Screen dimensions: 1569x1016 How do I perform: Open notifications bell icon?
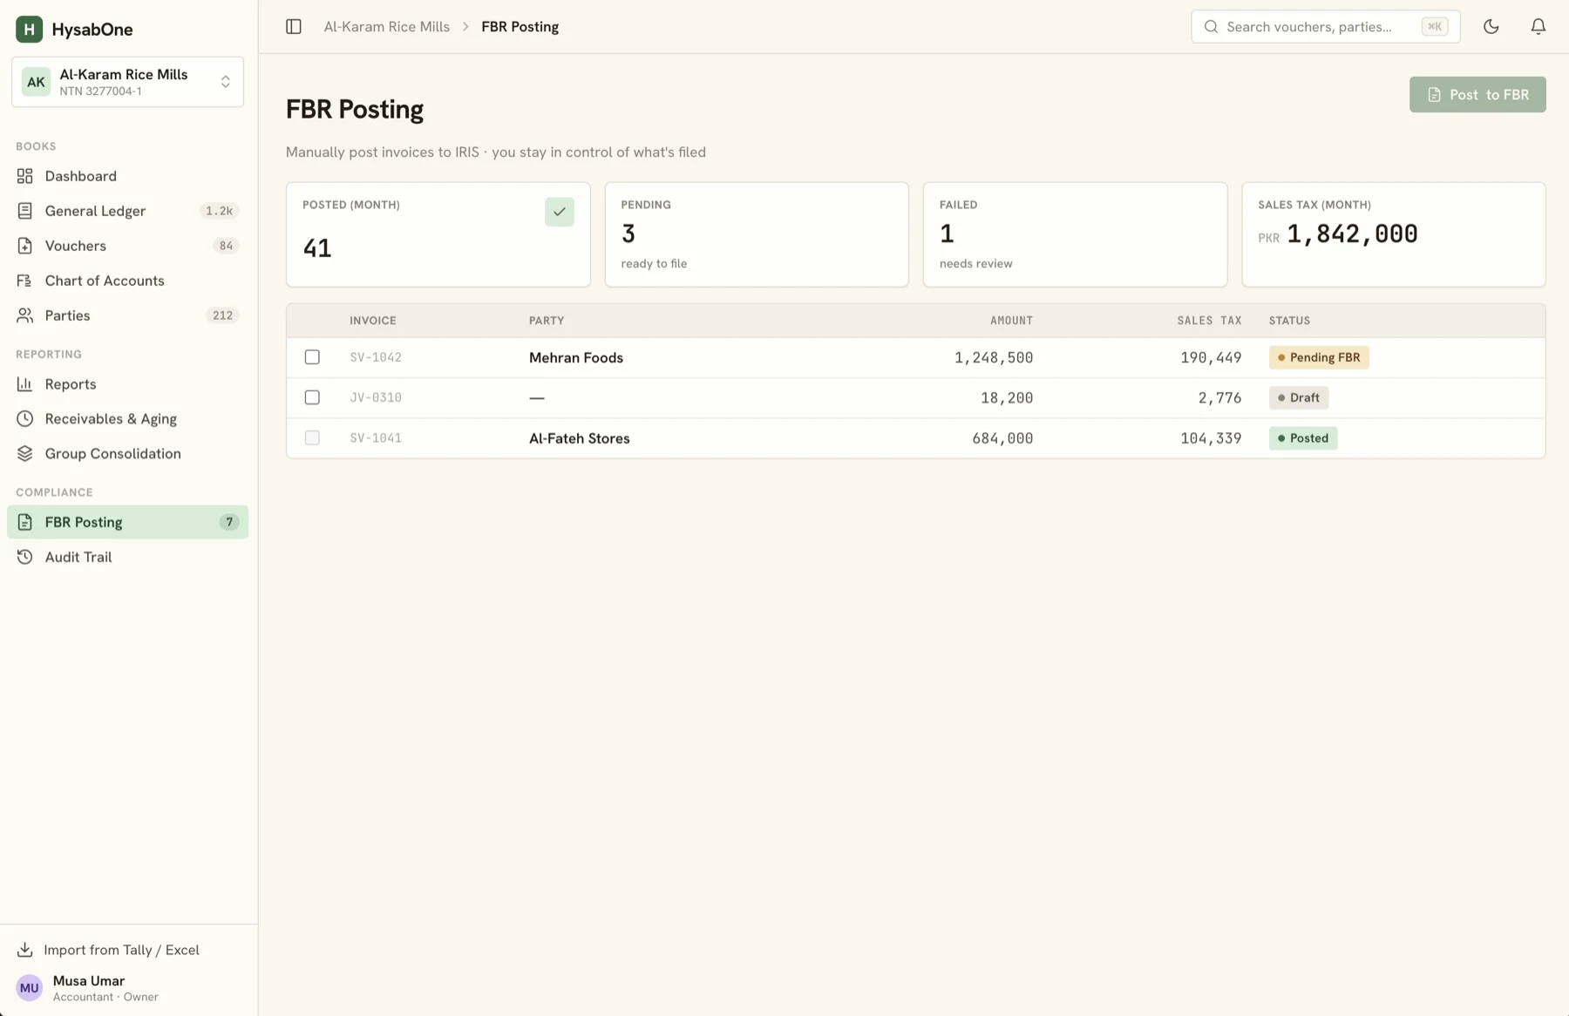tap(1538, 27)
